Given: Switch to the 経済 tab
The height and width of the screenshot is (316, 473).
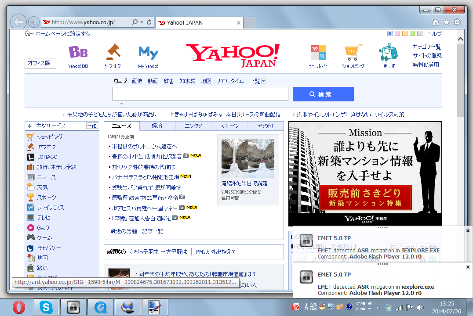Looking at the screenshot, I should coord(157,126).
